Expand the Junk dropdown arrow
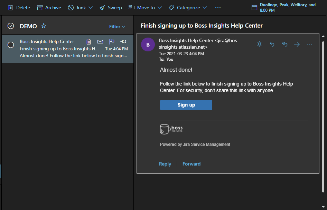Image resolution: width=327 pixels, height=210 pixels. 91,8
